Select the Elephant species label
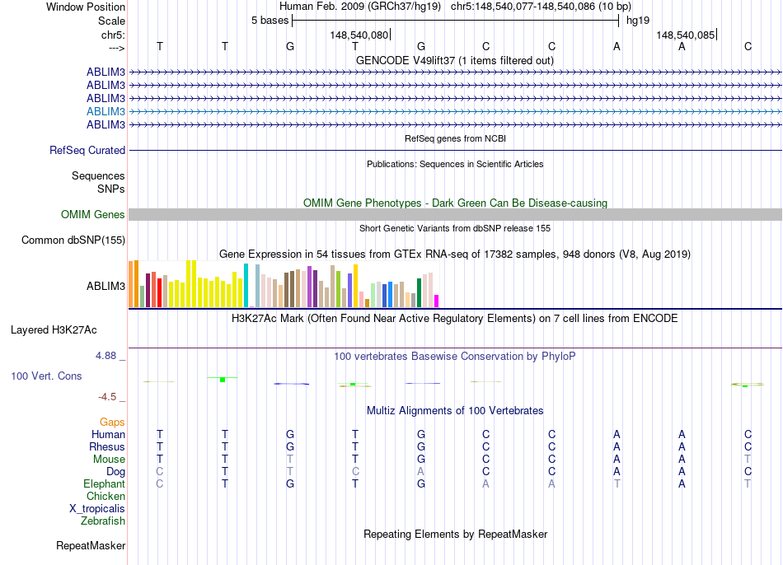This screenshot has width=783, height=565. 104,483
